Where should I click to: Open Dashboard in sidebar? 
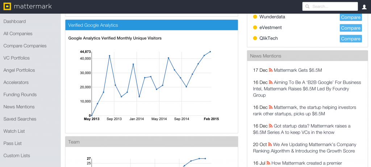[14, 21]
